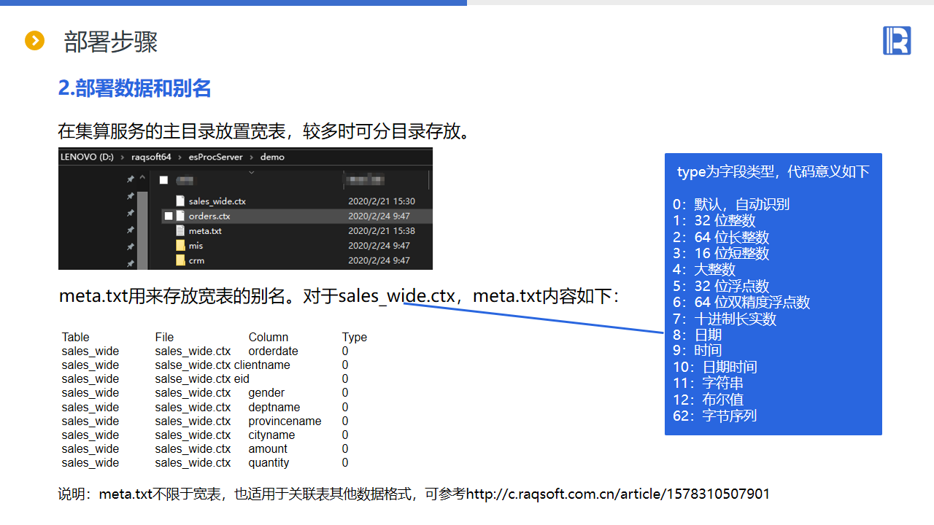Screen dimensions: 934x525
Task: Click the type entry '11：字符串'
Action: tap(708, 383)
